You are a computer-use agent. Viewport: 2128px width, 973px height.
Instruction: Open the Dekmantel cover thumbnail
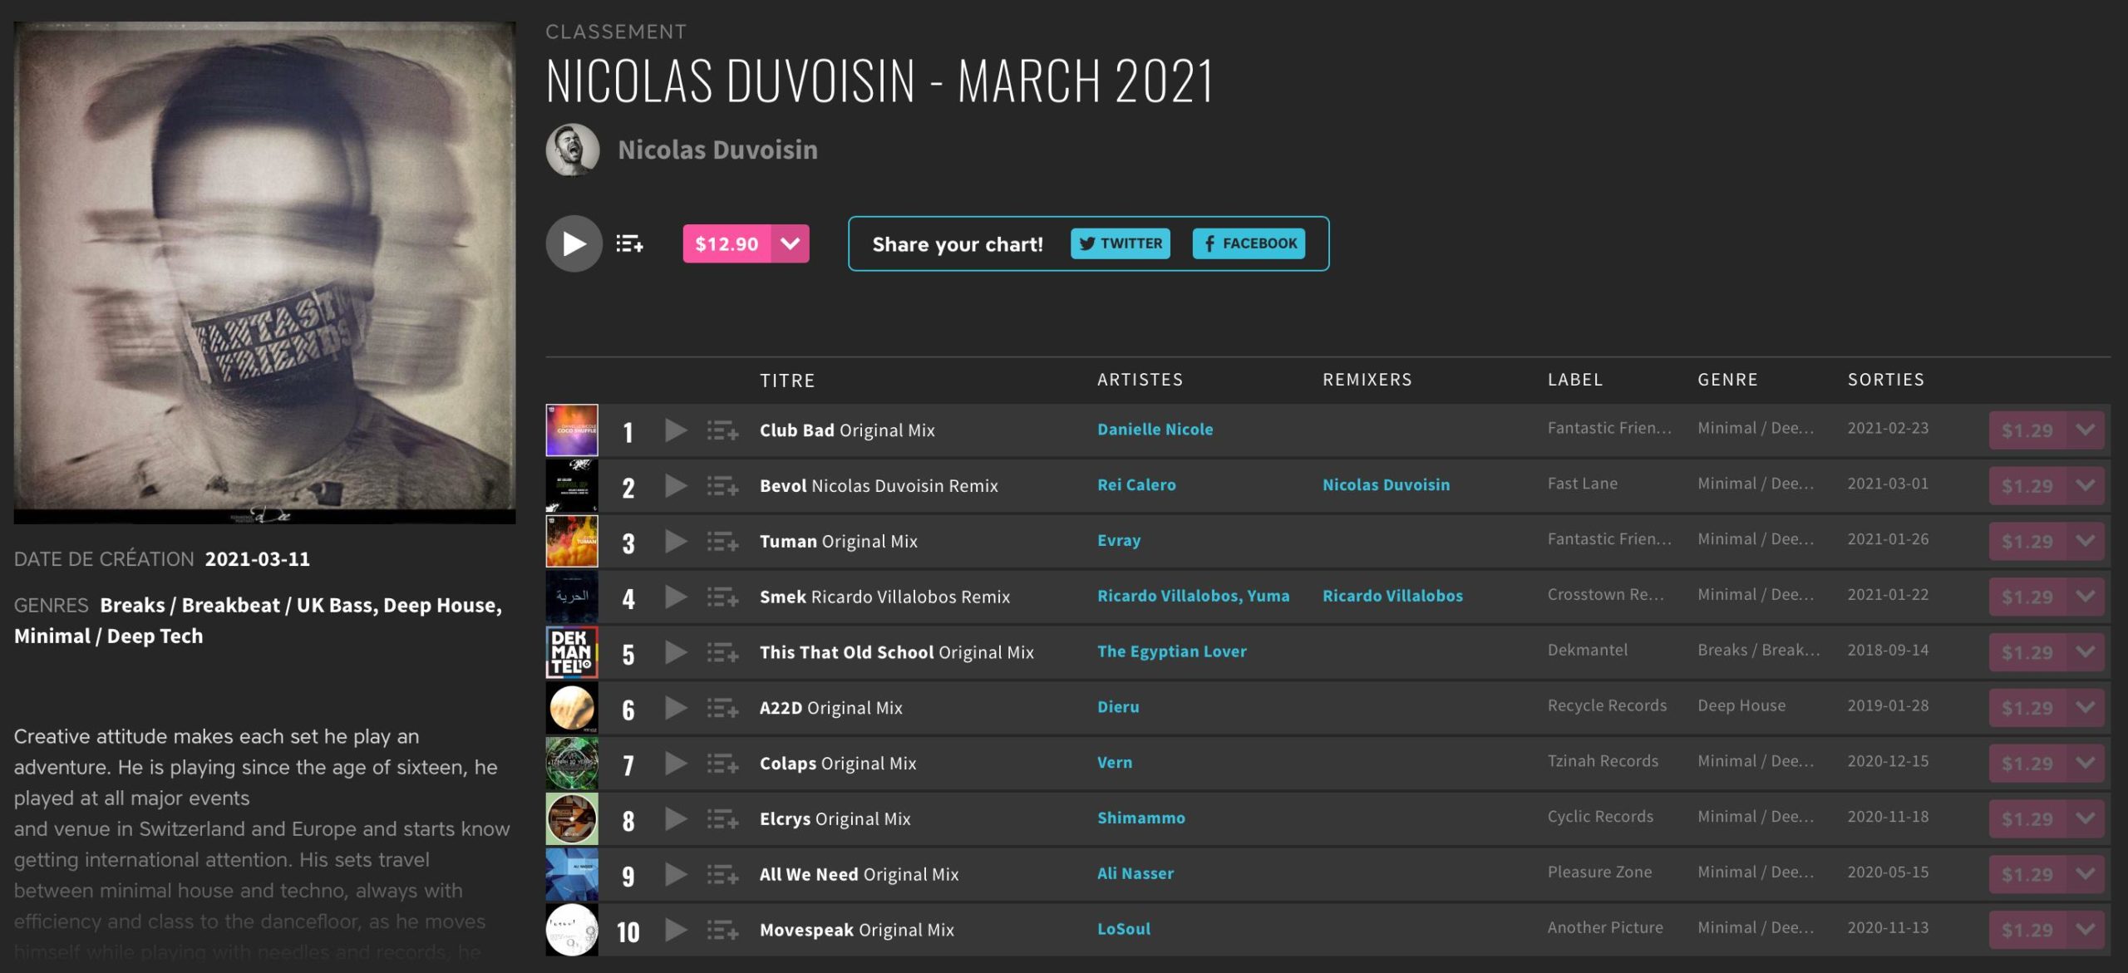(x=572, y=652)
